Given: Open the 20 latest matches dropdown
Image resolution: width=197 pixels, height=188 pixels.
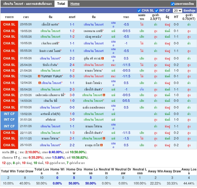Looking at the screenshot, I should coord(177,11).
